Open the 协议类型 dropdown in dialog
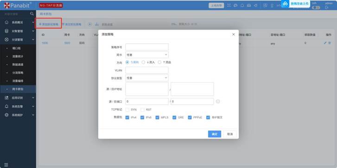This screenshot has width=337, height=168. tap(147, 78)
